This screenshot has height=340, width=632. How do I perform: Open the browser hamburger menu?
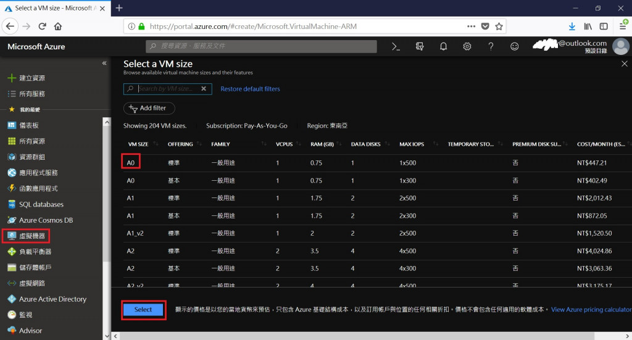pos(623,27)
